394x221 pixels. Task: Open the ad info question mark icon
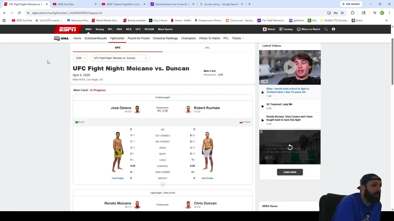coord(261,132)
